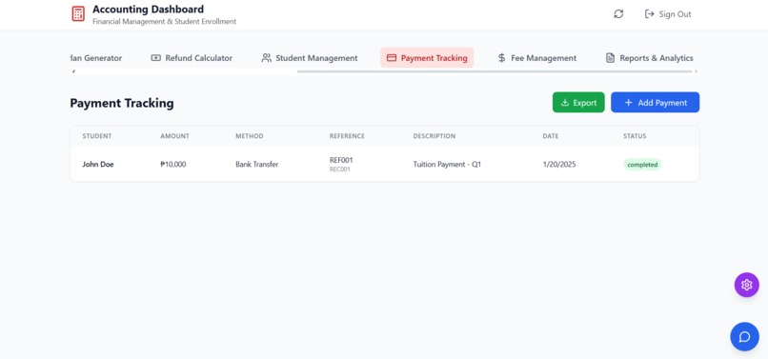This screenshot has width=768, height=359.
Task: Click the REC001 receipt sub-label
Action: point(340,170)
